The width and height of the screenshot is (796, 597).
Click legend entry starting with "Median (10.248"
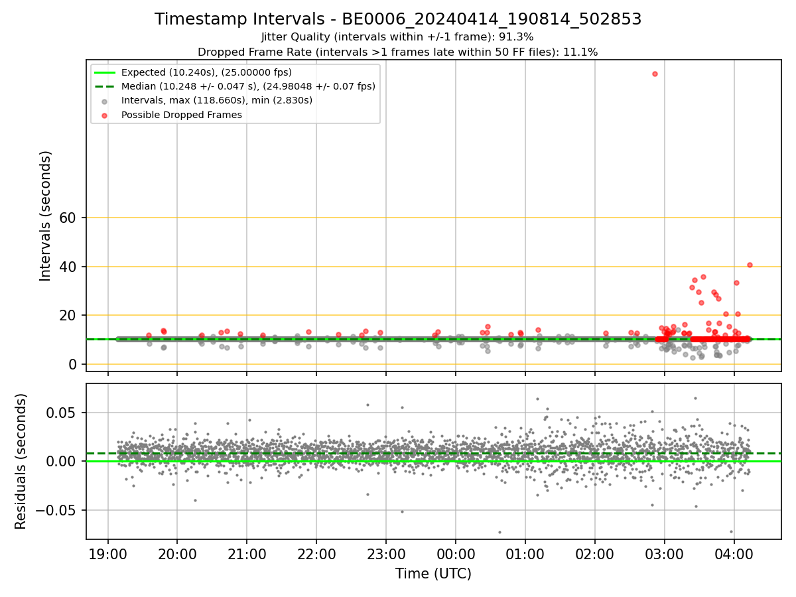248,86
